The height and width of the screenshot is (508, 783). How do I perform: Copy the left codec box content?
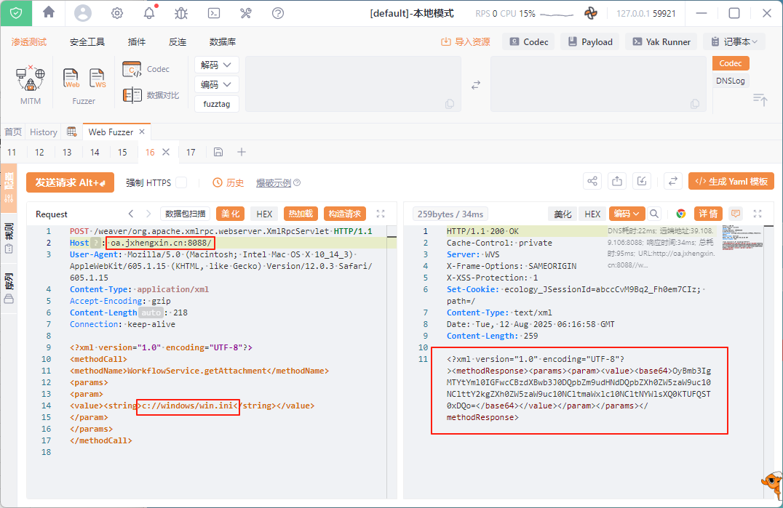point(450,104)
